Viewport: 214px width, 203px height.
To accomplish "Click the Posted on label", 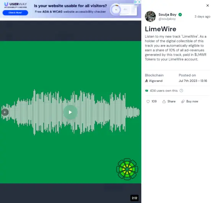I will [x=187, y=75].
